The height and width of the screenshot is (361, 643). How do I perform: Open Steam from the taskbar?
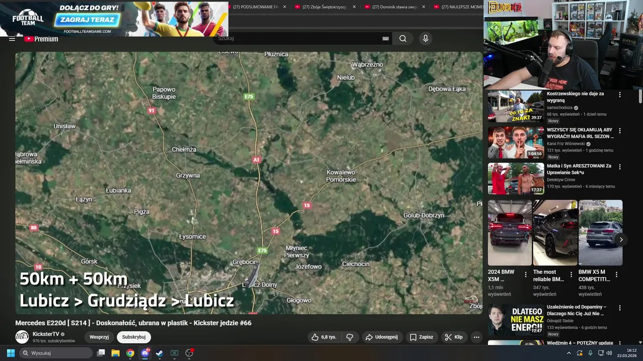click(160, 353)
